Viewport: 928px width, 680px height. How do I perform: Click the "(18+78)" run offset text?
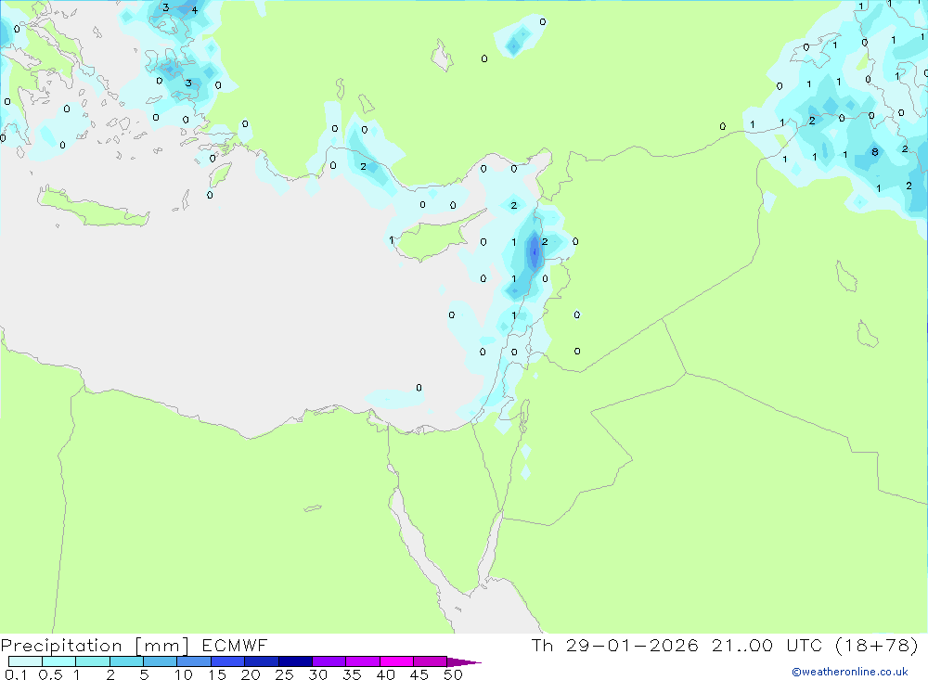tap(877, 646)
